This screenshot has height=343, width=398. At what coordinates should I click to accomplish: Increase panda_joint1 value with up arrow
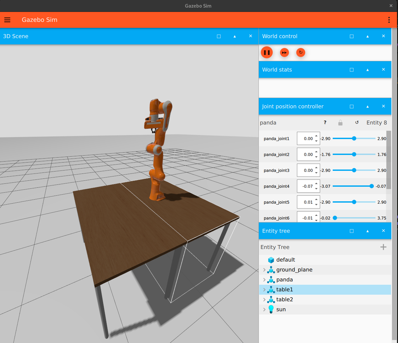[316, 136]
